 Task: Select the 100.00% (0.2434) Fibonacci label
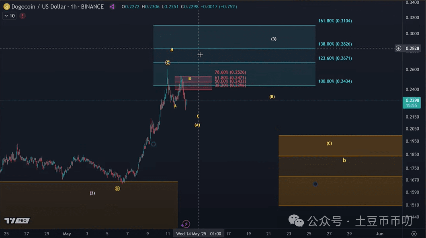pyautogui.click(x=335, y=81)
